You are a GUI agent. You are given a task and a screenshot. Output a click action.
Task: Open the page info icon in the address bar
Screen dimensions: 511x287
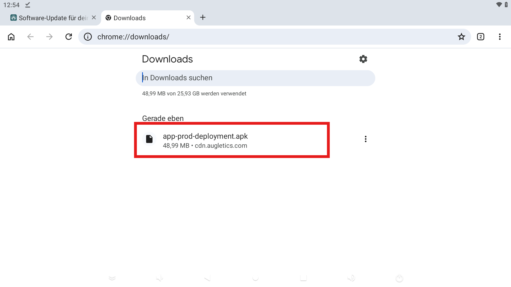point(88,37)
